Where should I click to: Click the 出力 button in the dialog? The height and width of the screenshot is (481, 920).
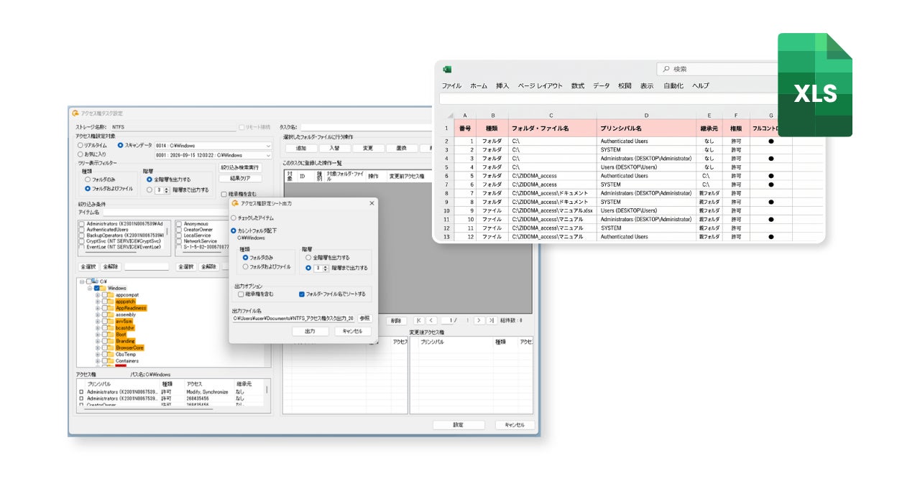point(310,332)
